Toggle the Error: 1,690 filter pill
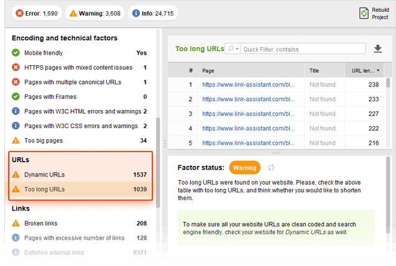 tap(35, 12)
